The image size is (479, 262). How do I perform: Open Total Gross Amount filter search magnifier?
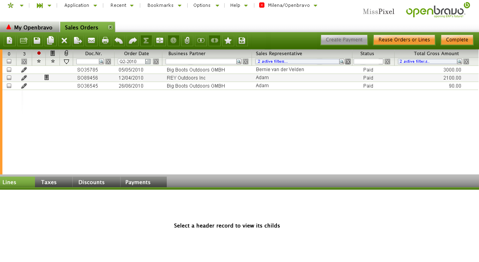[459, 61]
